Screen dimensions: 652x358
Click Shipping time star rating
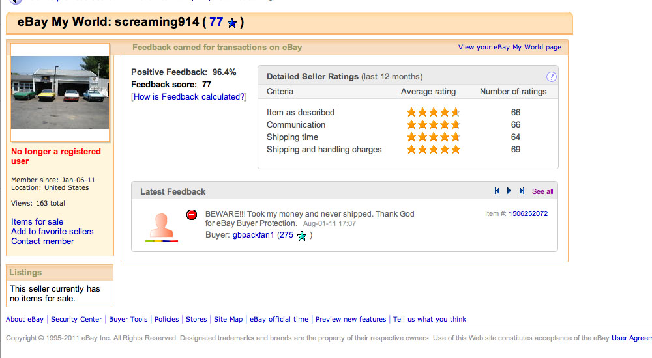click(x=434, y=137)
